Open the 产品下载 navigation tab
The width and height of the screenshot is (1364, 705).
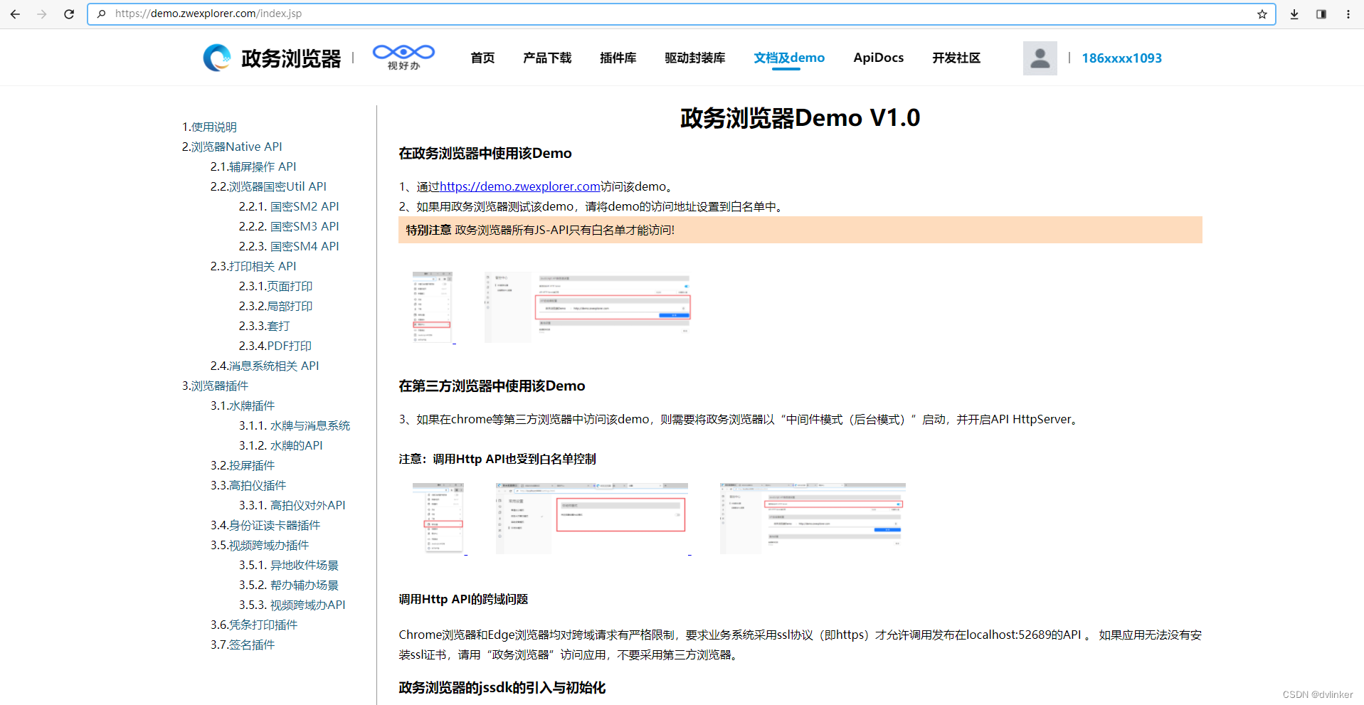pos(547,58)
